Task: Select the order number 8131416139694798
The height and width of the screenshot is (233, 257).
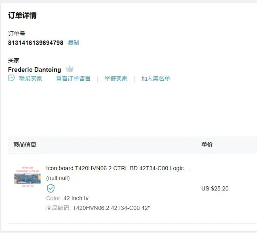Action: point(36,43)
